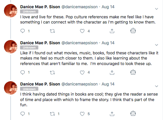This screenshot has height=120, width=163.
Task: Click the @danicemaepsison handle on the second tweet
Action: pos(80,43)
